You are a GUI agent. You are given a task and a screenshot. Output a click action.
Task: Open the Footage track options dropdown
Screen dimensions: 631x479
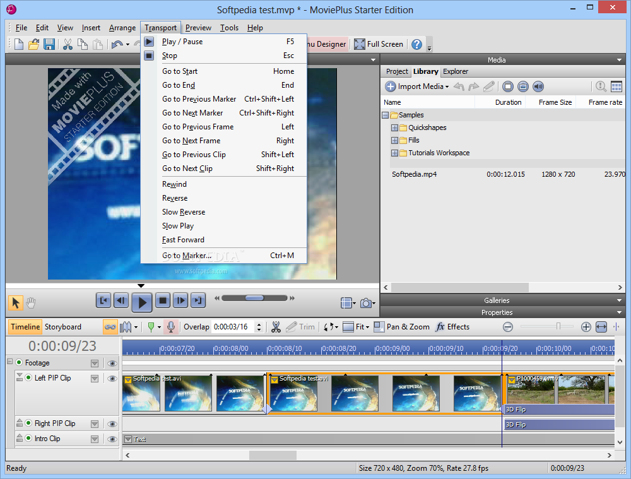(95, 364)
